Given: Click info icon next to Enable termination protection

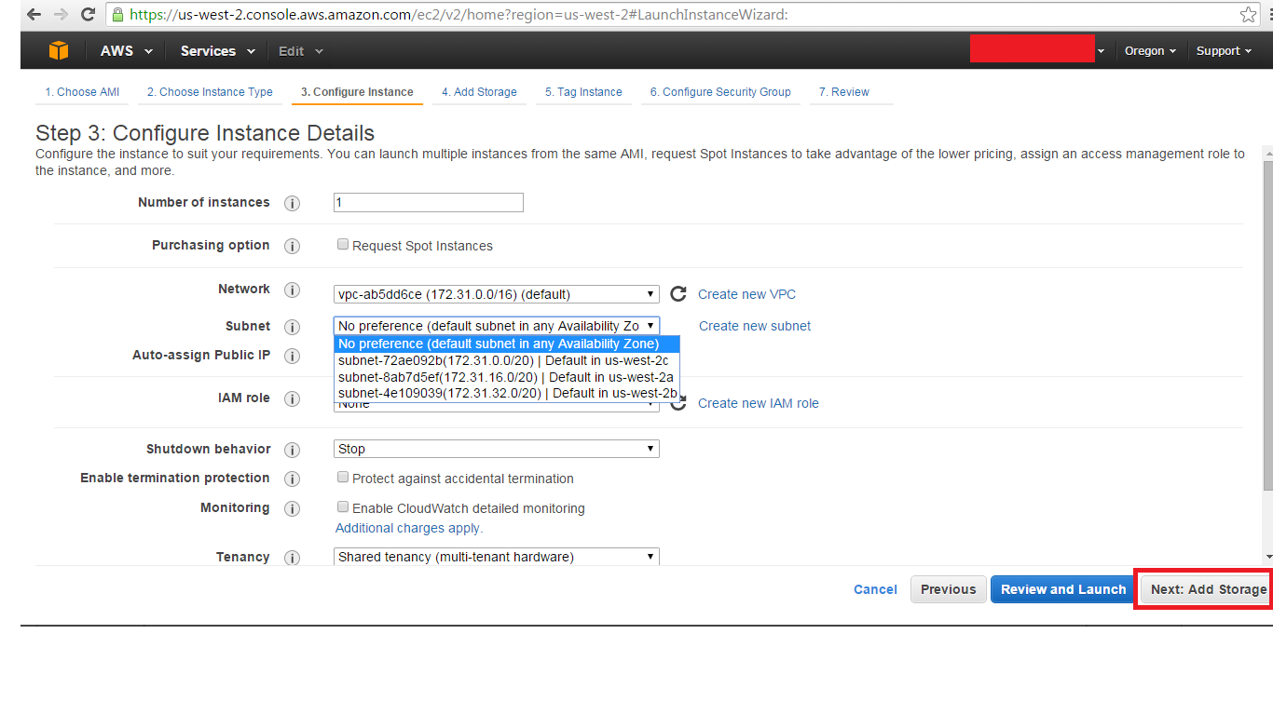Looking at the screenshot, I should pyautogui.click(x=292, y=479).
